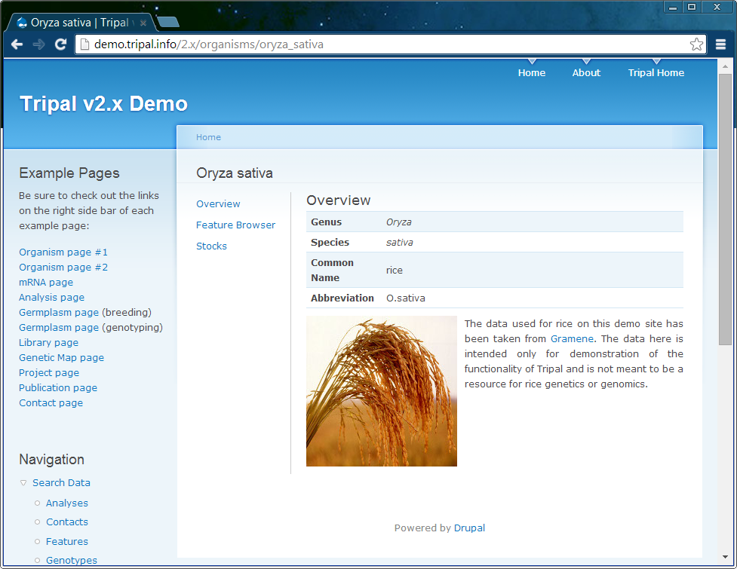Viewport: 737px width, 569px height.
Task: Open Features under Search Data
Action: (x=66, y=541)
